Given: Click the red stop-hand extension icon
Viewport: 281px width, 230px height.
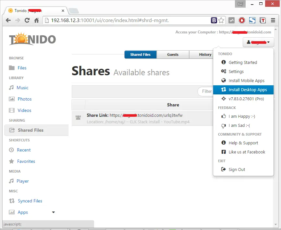Looking at the screenshot, I should [x=242, y=20].
